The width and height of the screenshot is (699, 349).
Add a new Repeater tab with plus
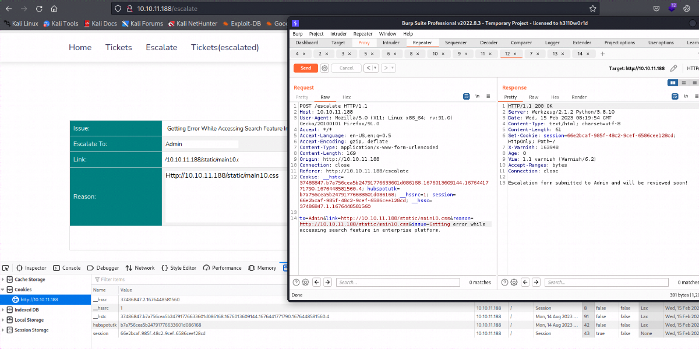(x=602, y=54)
